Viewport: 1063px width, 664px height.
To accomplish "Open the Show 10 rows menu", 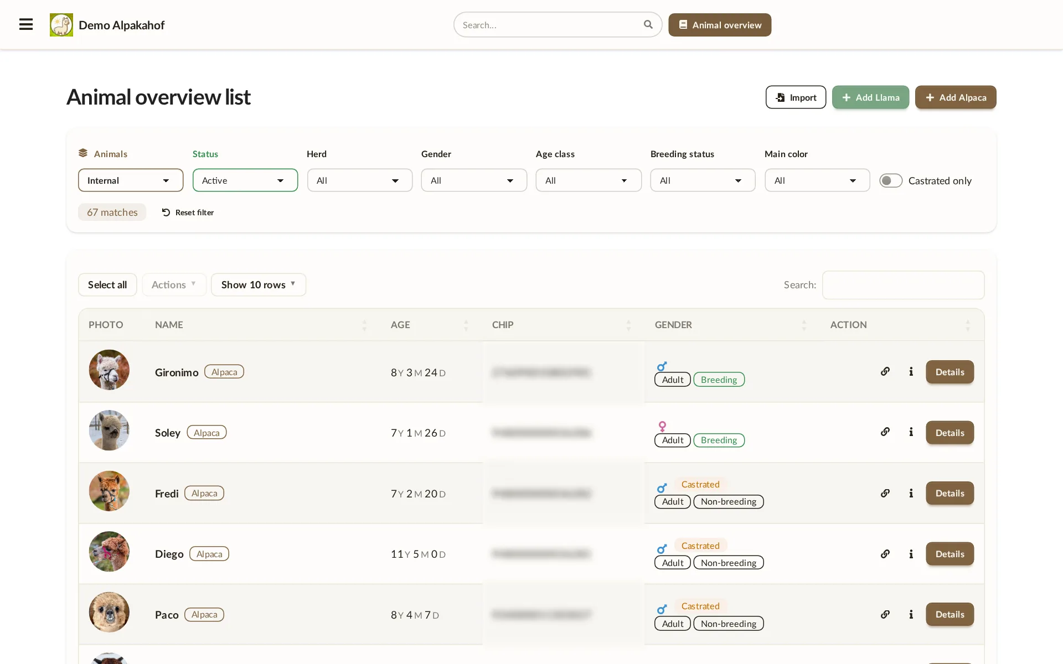I will coord(258,284).
